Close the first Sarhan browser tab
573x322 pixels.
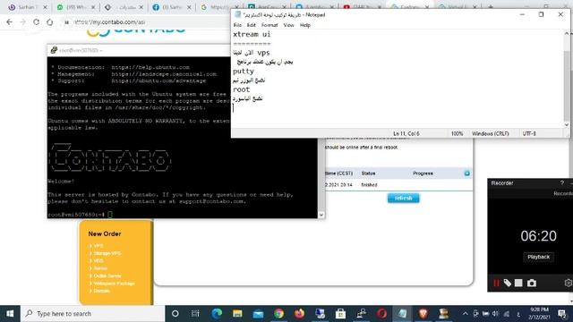pyautogui.click(x=45, y=7)
